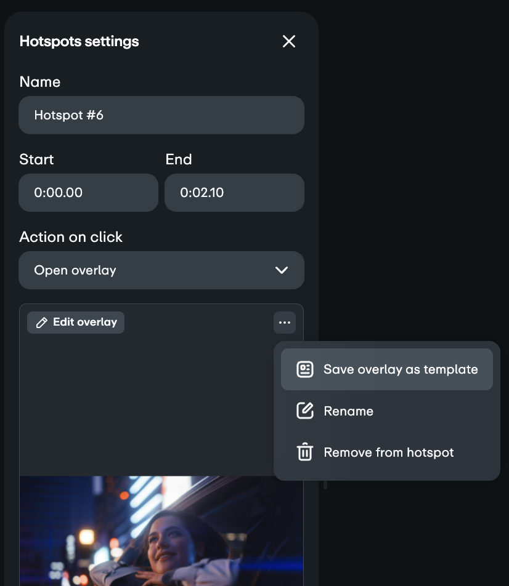Viewport: 509px width, 586px height.
Task: Click the 'Action on click' label
Action: 71,237
